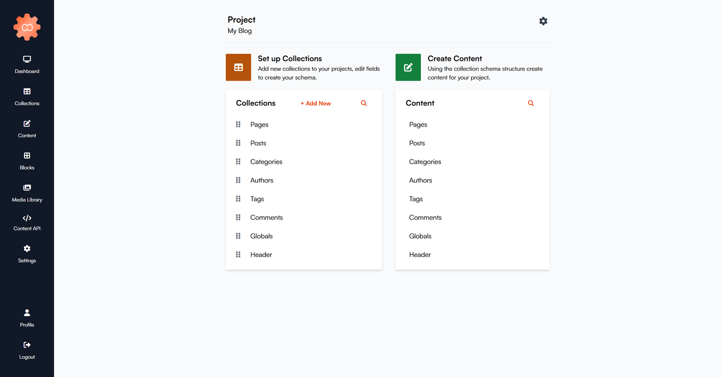Click the drag handle beside Pages collection
This screenshot has height=377, width=721.
tap(238, 124)
